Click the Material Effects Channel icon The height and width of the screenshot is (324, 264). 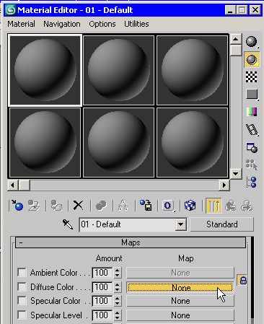click(x=168, y=206)
